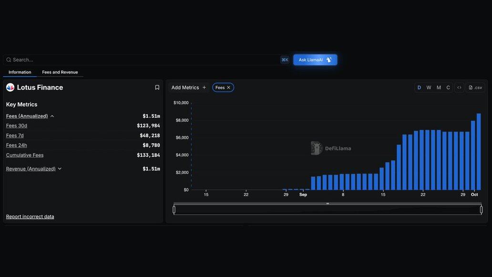Image resolution: width=492 pixels, height=277 pixels.
Task: Remove the Fees metric chip
Action: point(229,88)
